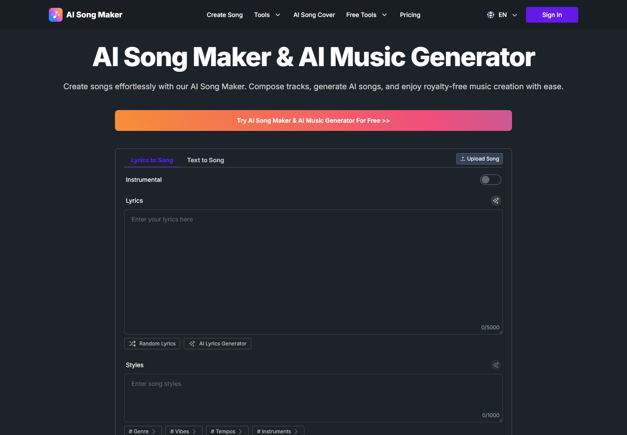Image resolution: width=627 pixels, height=435 pixels.
Task: Open the Pricing page
Action: pyautogui.click(x=410, y=15)
